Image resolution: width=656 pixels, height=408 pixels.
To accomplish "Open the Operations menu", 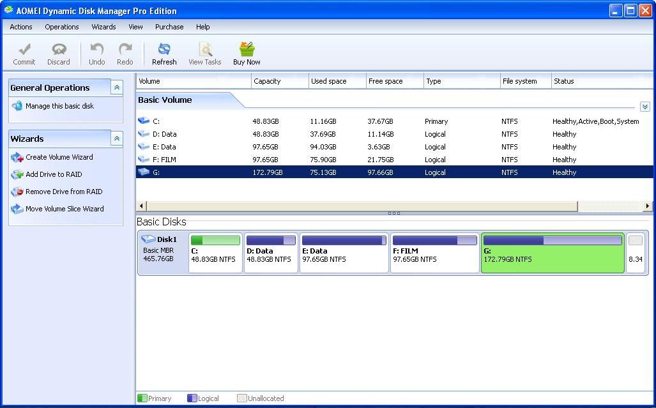I will coord(62,27).
